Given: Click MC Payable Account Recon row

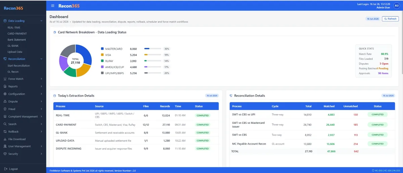Looking at the screenshot, I should pyautogui.click(x=313, y=144).
